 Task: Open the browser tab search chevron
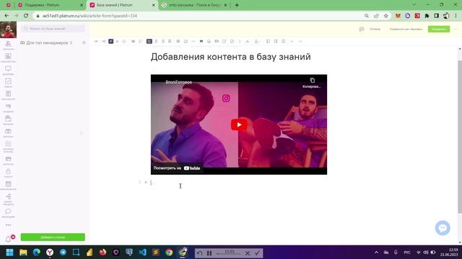click(x=414, y=5)
